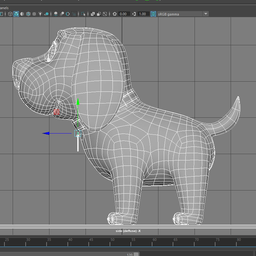Toggle Use Default Material icon
Screen dimensions: 256x256
(22, 14)
